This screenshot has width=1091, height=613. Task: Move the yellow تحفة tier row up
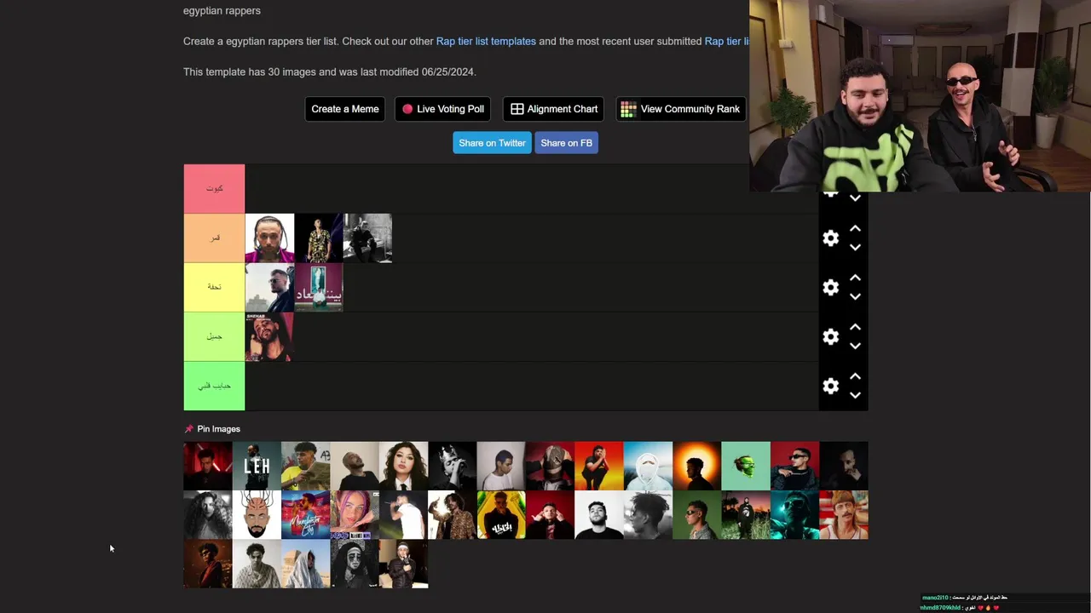855,278
